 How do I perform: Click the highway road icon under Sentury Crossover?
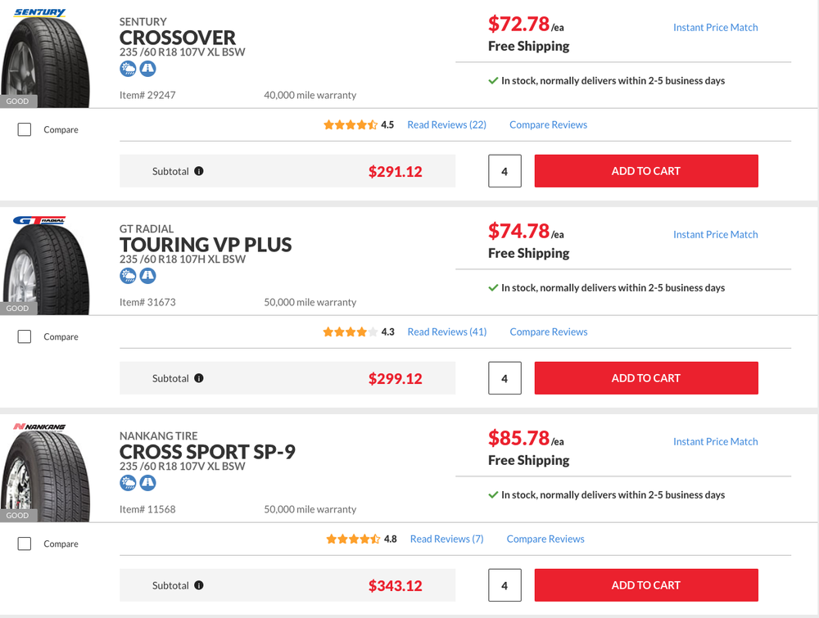coord(147,70)
